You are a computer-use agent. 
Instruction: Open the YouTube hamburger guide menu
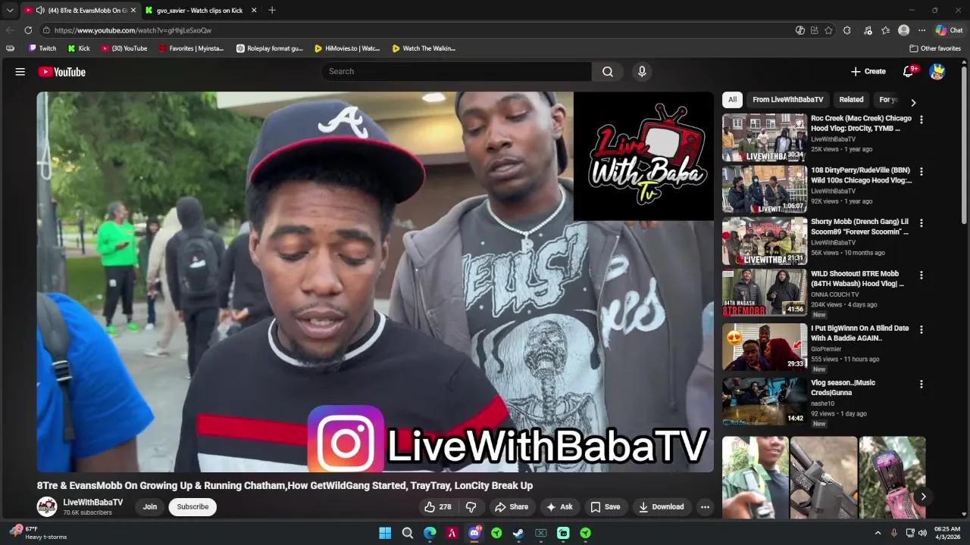20,72
